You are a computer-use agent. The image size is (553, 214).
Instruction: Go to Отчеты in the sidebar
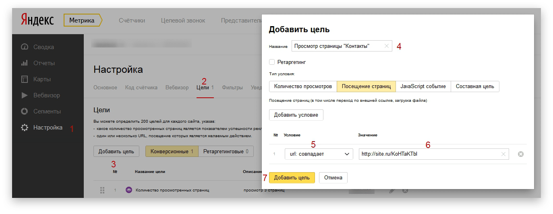click(x=44, y=63)
